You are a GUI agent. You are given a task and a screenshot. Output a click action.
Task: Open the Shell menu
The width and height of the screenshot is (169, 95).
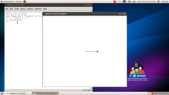click(17, 9)
